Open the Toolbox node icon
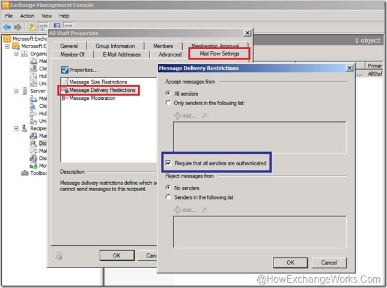The width and height of the screenshot is (387, 288). (x=25, y=173)
